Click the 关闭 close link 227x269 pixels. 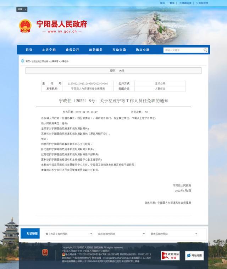122,71
